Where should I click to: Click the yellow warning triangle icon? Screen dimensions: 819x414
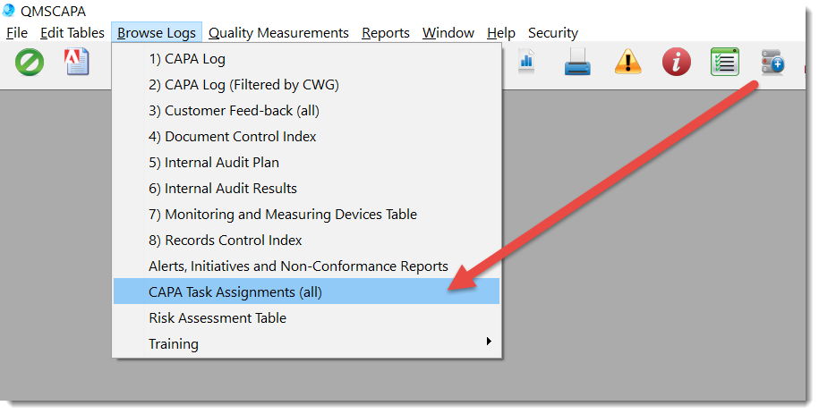point(628,63)
